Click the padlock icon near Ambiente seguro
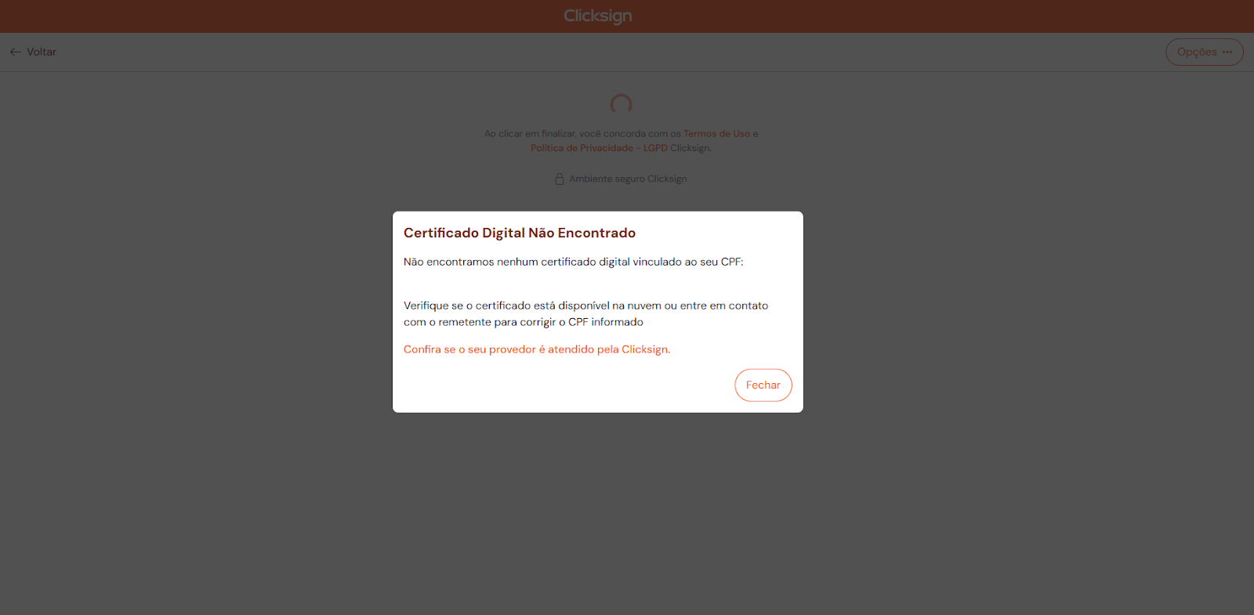 click(560, 179)
